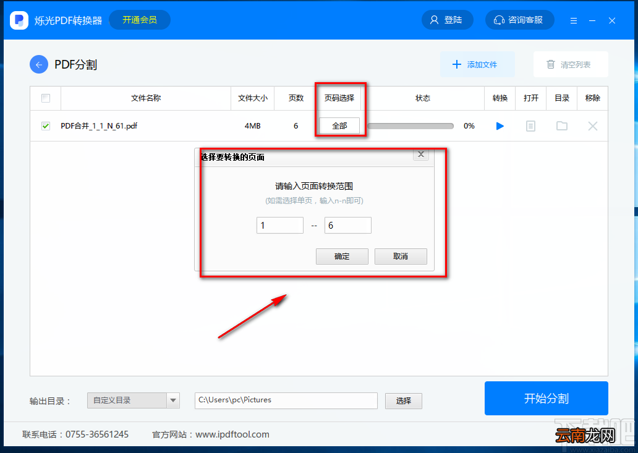Screen dimensions: 638x453
Task: Minimize the PDF converter window
Action: [x=592, y=20]
